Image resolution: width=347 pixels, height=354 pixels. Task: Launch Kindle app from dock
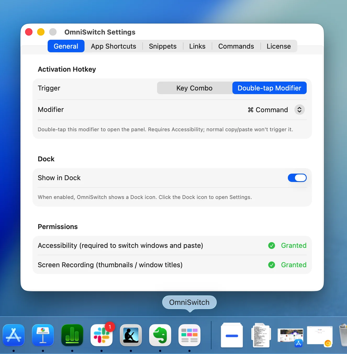(x=131, y=335)
